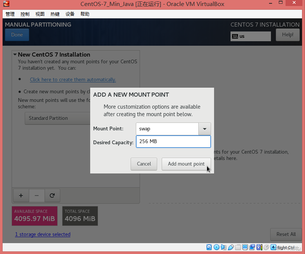Screen dimensions: 305x254
Task: Click the hard disk activity icon in status bar
Action: tap(209, 247)
